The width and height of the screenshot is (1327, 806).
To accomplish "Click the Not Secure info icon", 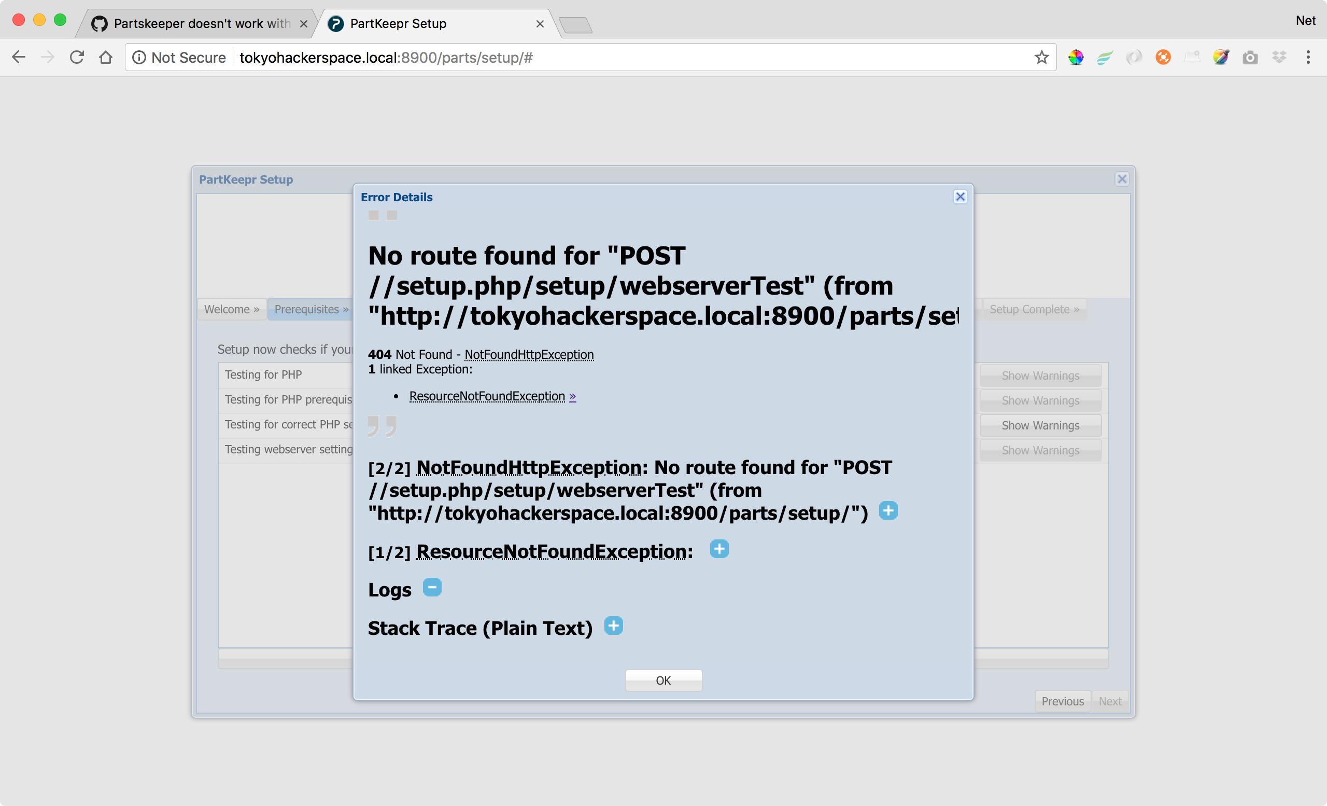I will click(139, 57).
